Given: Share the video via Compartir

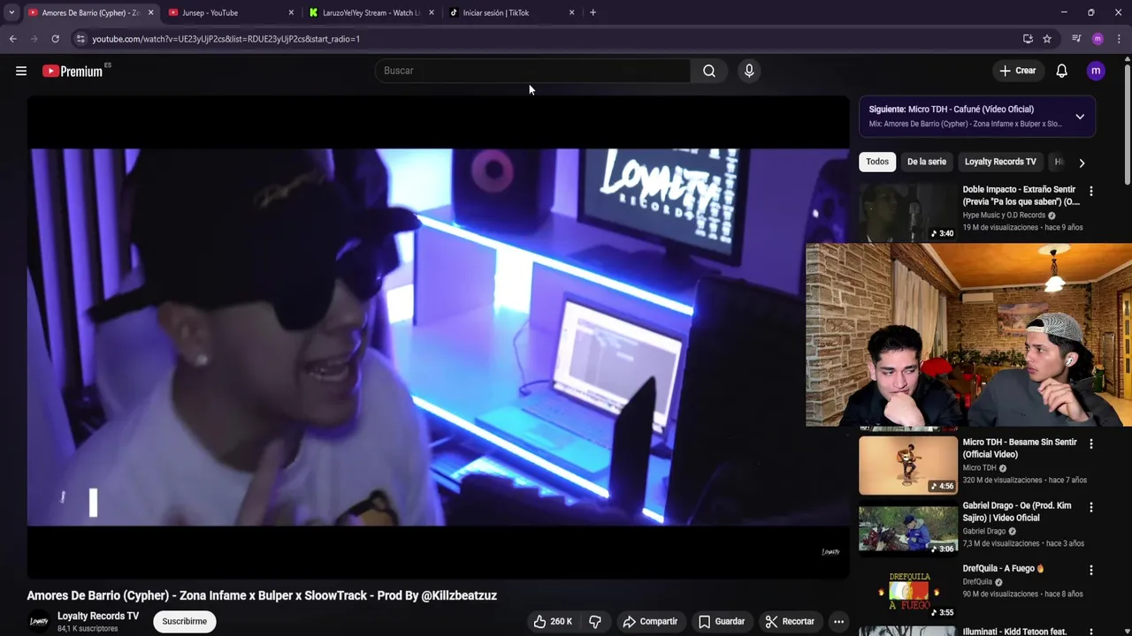Looking at the screenshot, I should tap(650, 621).
